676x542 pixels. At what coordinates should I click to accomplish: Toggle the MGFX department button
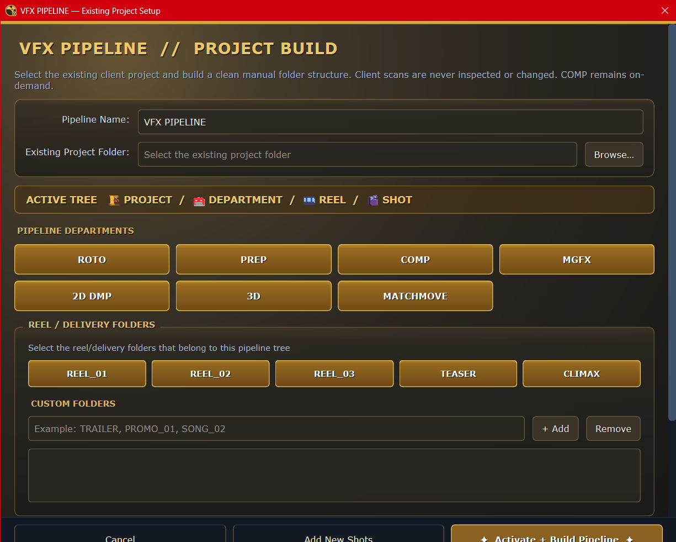click(x=577, y=259)
